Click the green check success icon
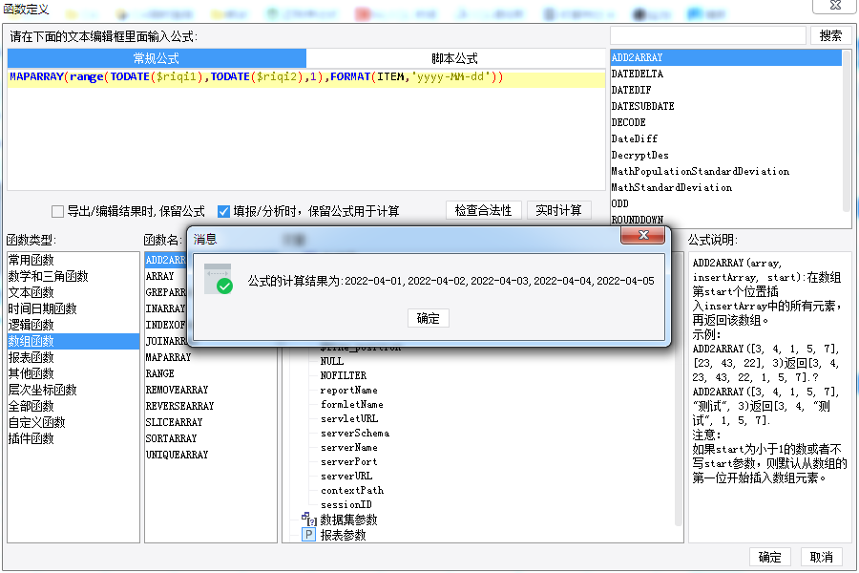 [x=224, y=286]
